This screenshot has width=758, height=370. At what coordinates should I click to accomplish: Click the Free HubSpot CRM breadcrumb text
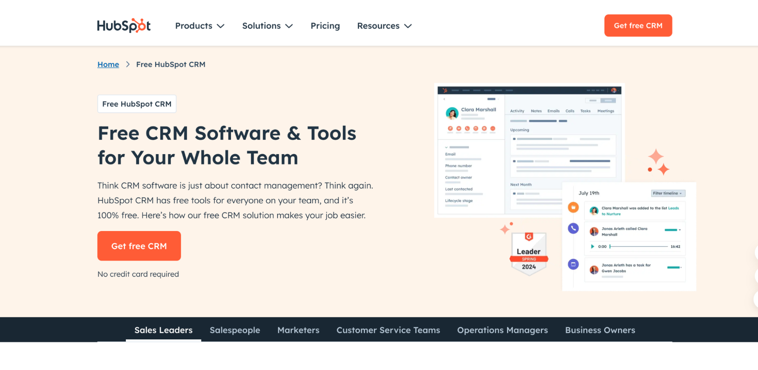coord(171,64)
